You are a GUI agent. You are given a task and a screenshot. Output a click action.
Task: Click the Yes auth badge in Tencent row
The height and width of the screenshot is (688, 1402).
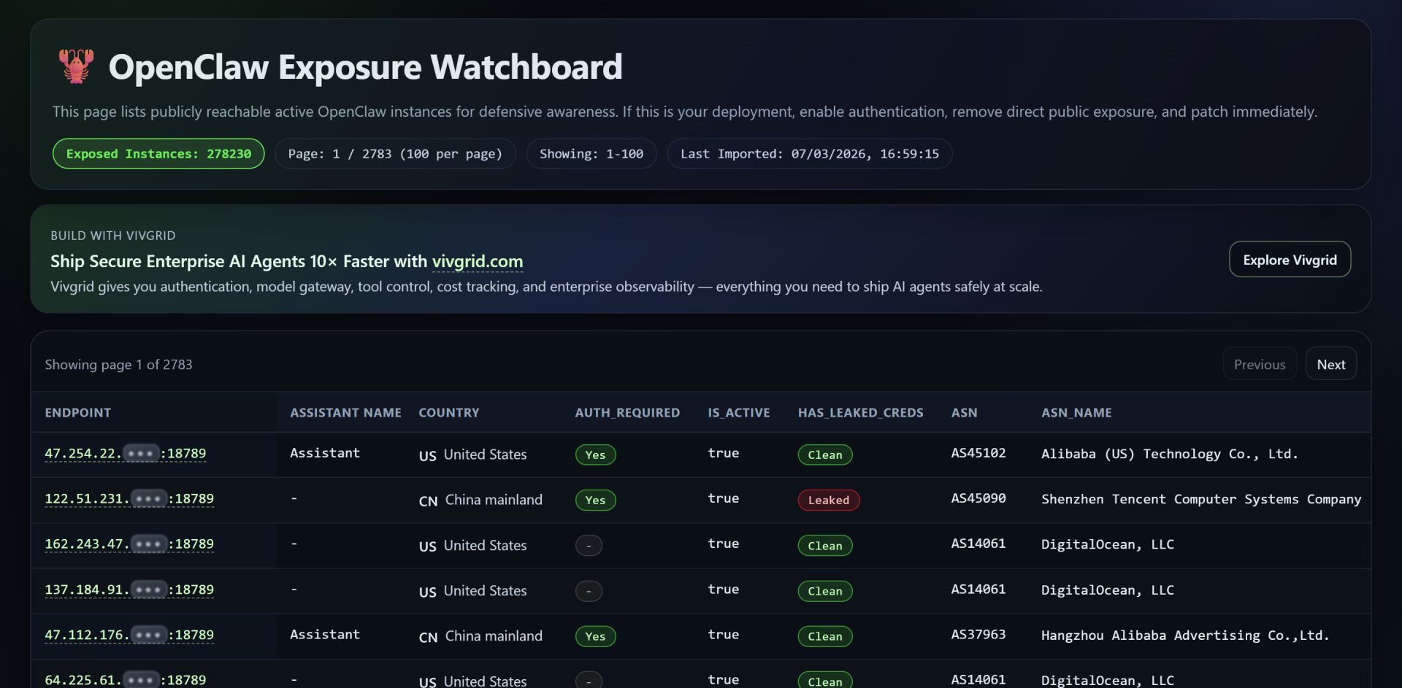(595, 500)
